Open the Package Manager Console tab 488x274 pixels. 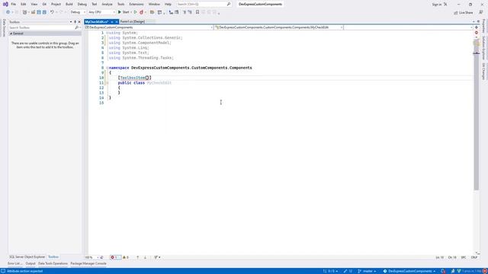[x=88, y=263]
